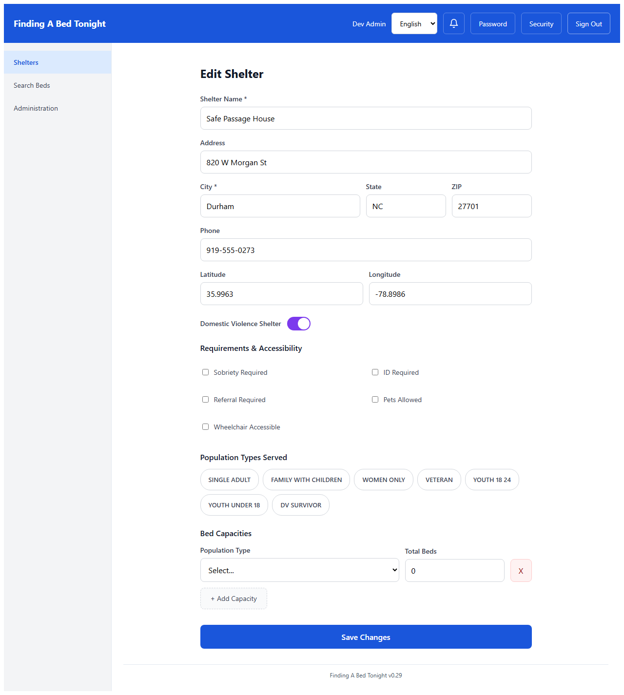Image resolution: width=624 pixels, height=695 pixels.
Task: Save the shelter changes
Action: (366, 637)
